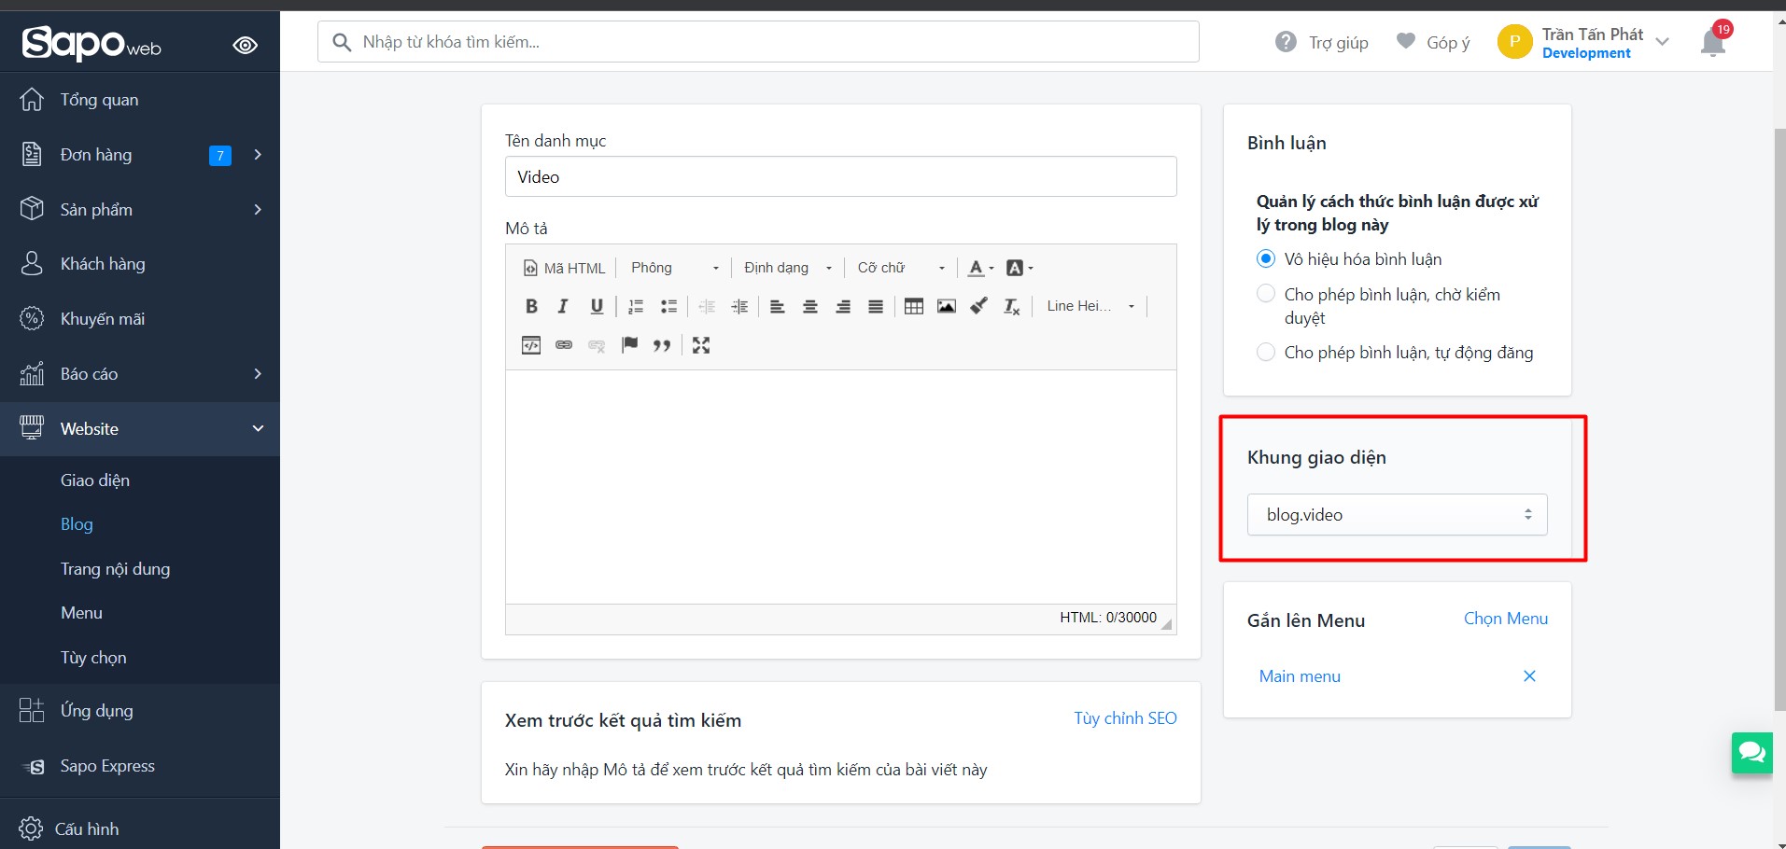Click Góp ý feedback in the header
This screenshot has width=1786, height=849.
click(1433, 42)
